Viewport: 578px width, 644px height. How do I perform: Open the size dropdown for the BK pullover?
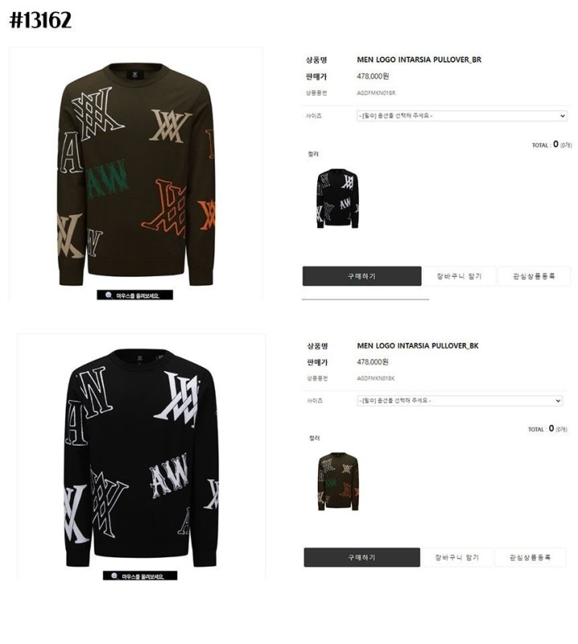(459, 401)
